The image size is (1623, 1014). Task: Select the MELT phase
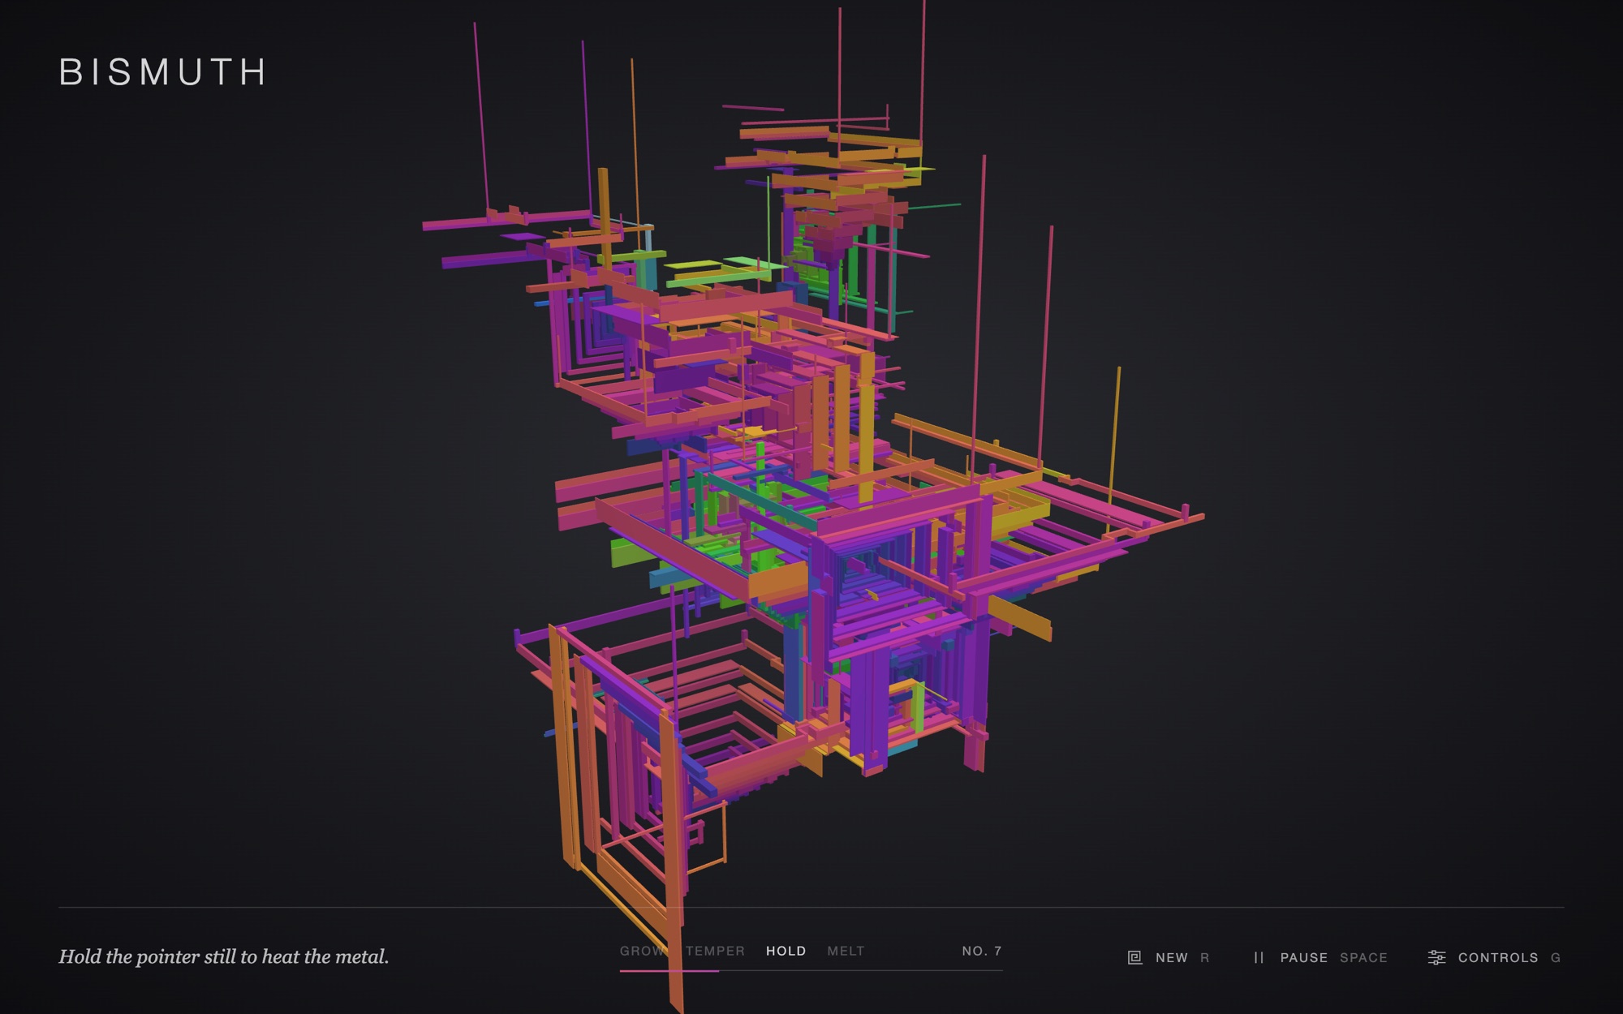[x=846, y=951]
